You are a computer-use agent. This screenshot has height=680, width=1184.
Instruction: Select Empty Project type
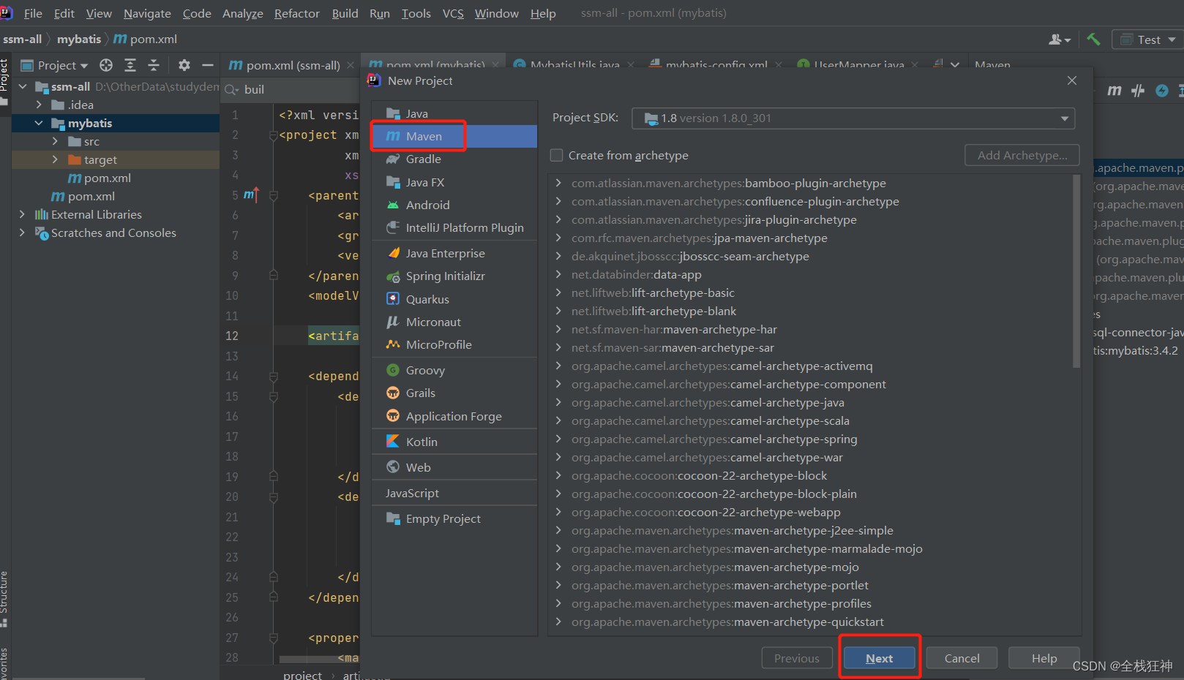click(x=454, y=518)
